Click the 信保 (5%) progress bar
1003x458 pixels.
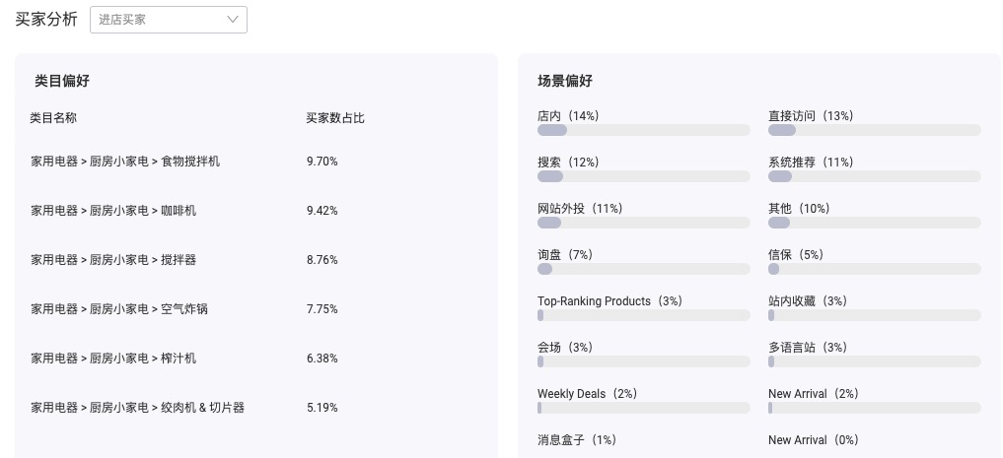[x=875, y=269]
